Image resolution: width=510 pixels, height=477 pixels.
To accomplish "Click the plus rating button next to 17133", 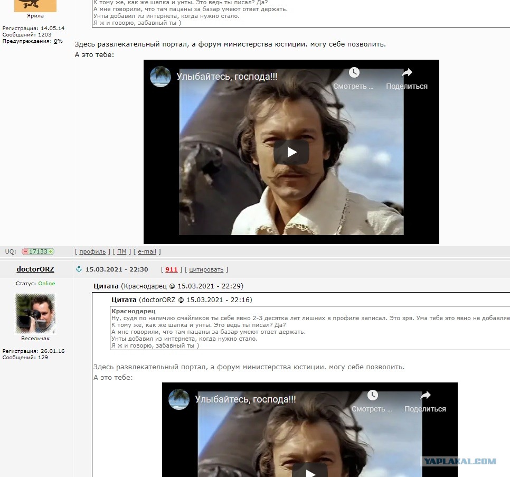I will pos(51,251).
